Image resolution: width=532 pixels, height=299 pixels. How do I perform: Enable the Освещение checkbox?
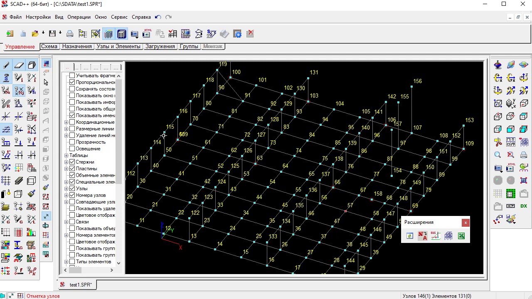point(72,149)
